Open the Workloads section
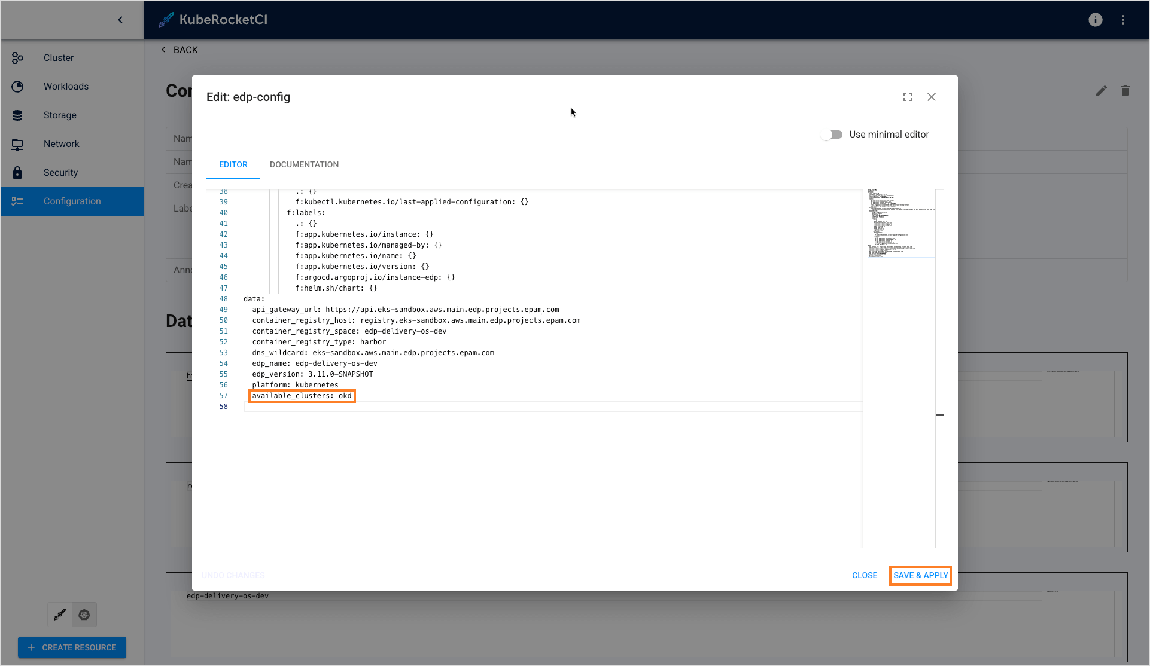The height and width of the screenshot is (666, 1150). [66, 86]
